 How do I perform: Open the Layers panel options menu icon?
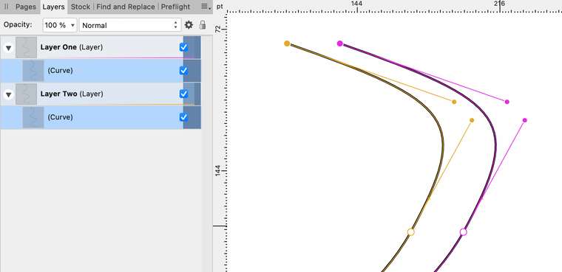(x=204, y=7)
